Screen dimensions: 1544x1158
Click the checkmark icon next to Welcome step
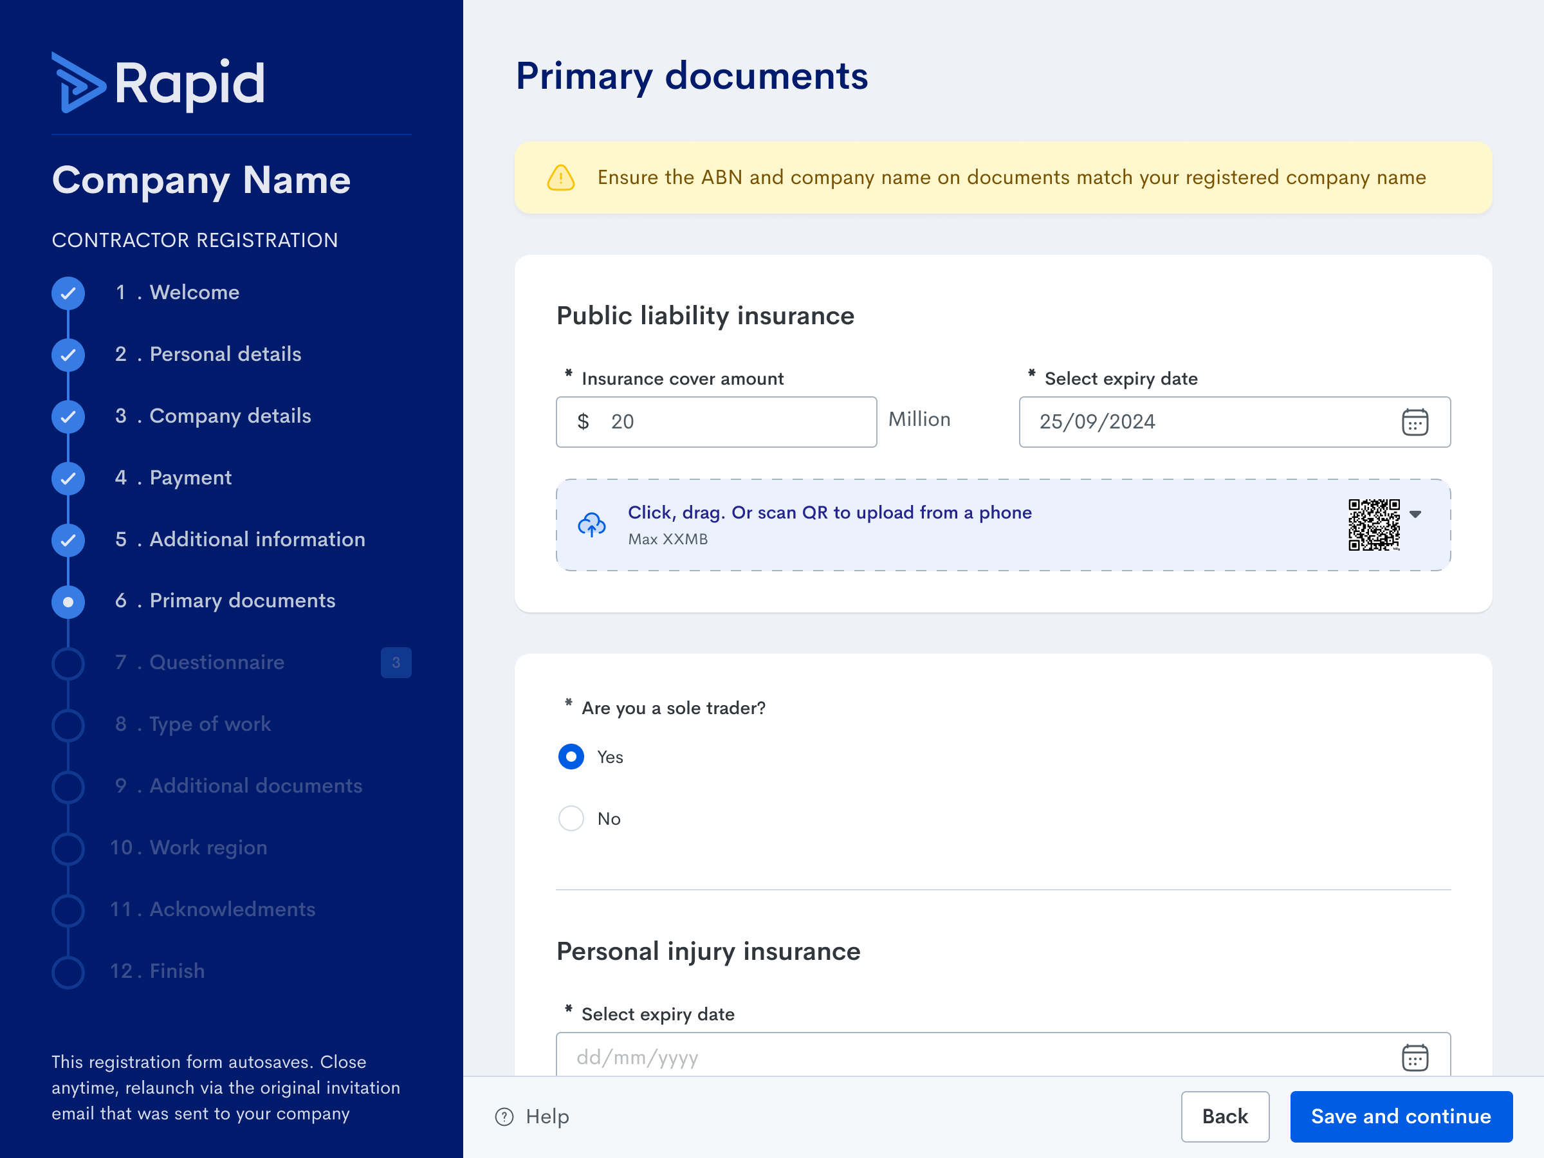point(68,293)
